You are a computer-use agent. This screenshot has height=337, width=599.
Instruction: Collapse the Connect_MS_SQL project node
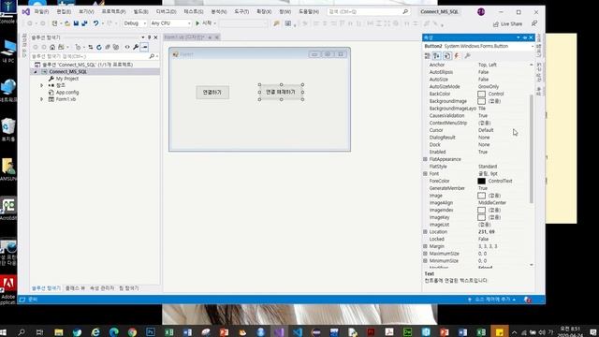tap(36, 71)
